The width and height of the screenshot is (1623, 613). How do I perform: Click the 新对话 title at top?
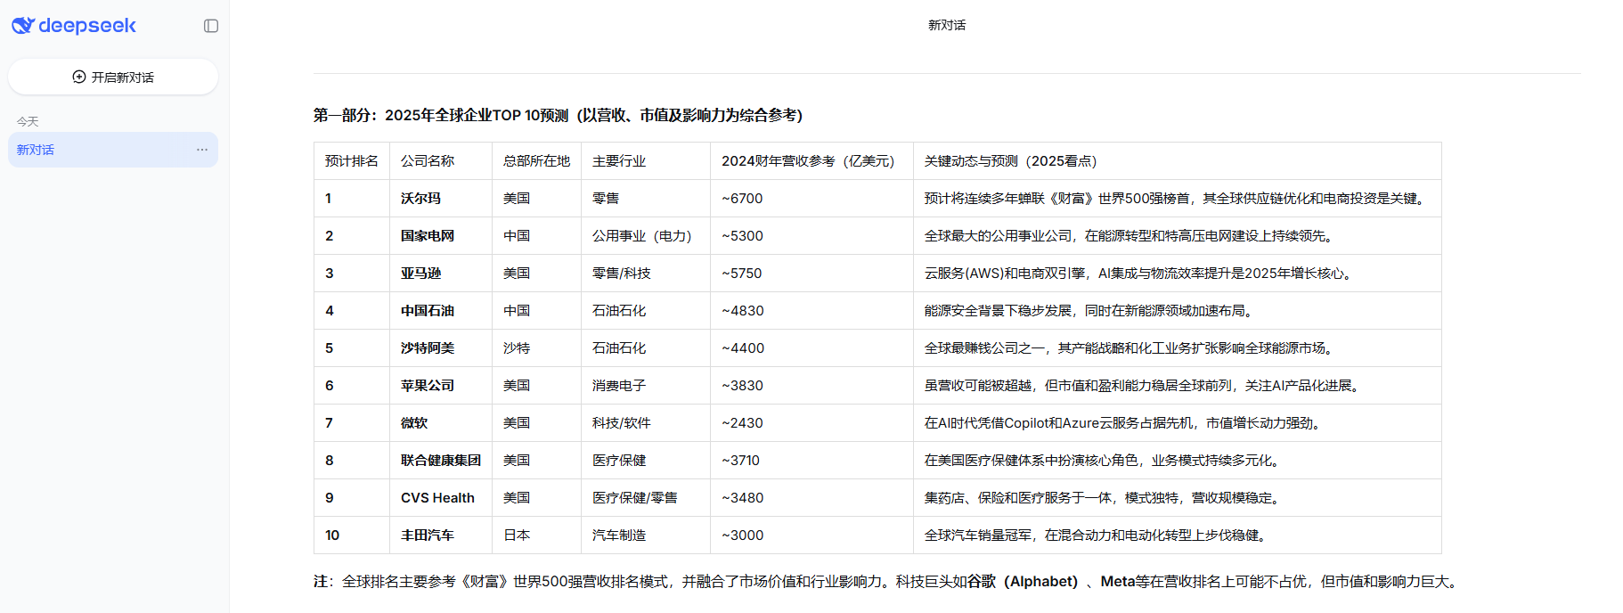coord(947,26)
